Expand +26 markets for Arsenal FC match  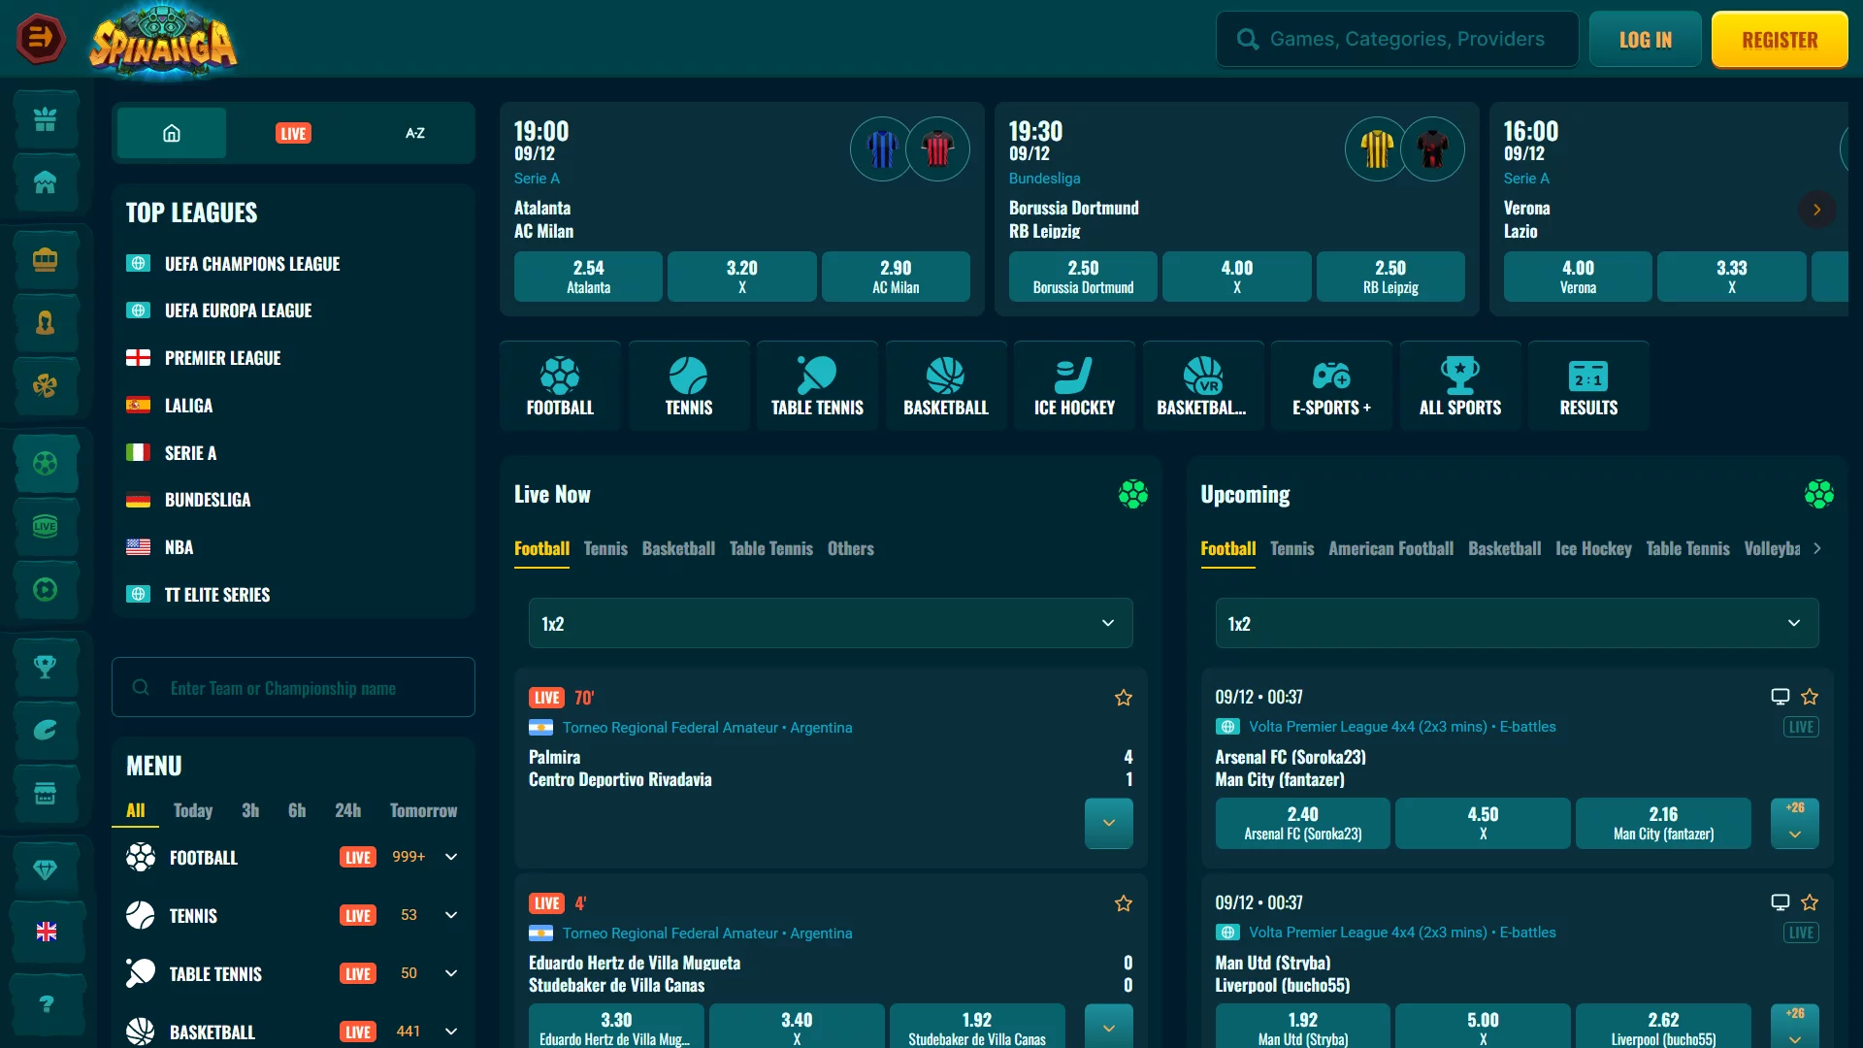pyautogui.click(x=1795, y=823)
